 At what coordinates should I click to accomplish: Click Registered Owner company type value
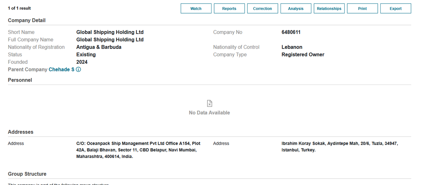(303, 55)
